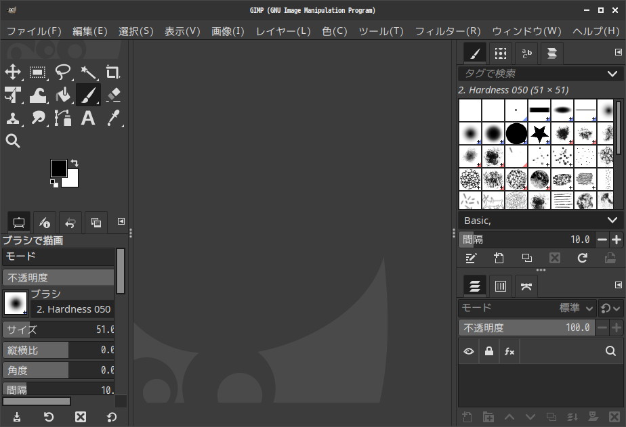Select the Zoom magnifier tool

pyautogui.click(x=13, y=141)
